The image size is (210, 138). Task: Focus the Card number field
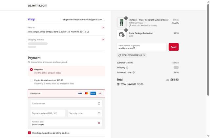click(66, 103)
